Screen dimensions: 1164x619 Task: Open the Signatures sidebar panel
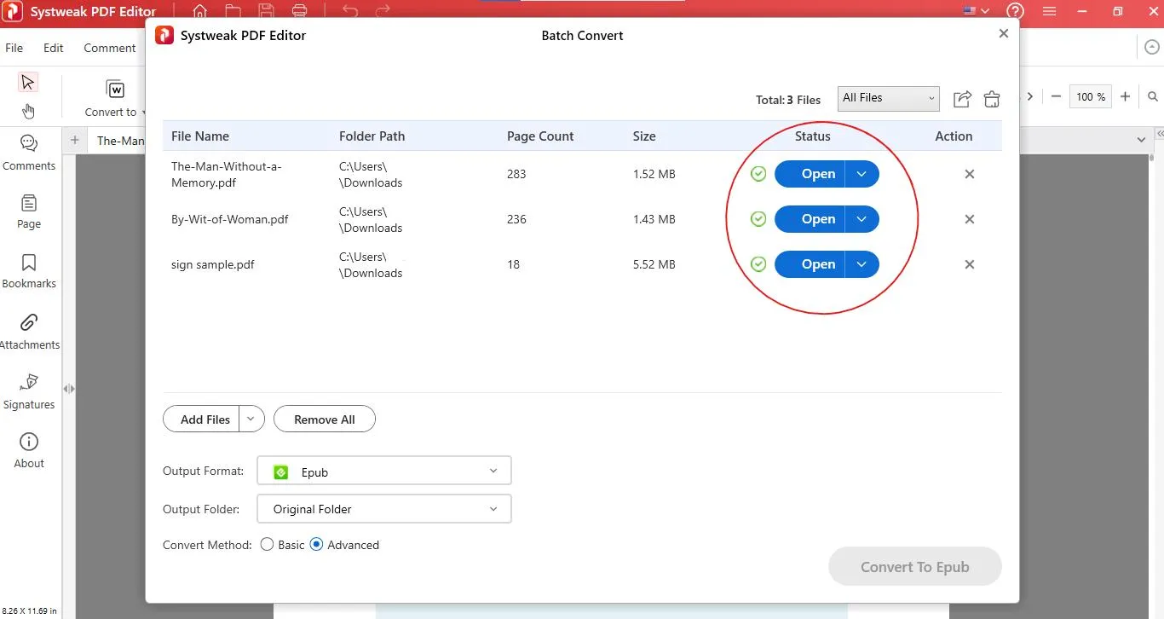tap(29, 391)
